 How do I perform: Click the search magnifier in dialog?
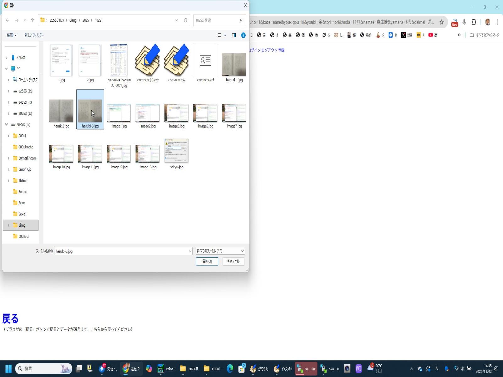pos(241,20)
